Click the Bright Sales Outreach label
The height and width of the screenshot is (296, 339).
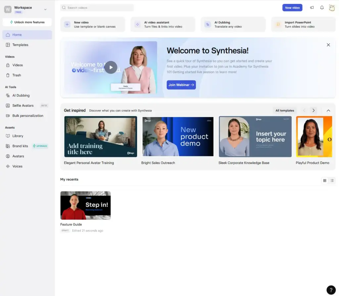coord(158,163)
